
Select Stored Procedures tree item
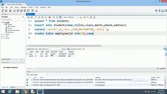point(14,30)
